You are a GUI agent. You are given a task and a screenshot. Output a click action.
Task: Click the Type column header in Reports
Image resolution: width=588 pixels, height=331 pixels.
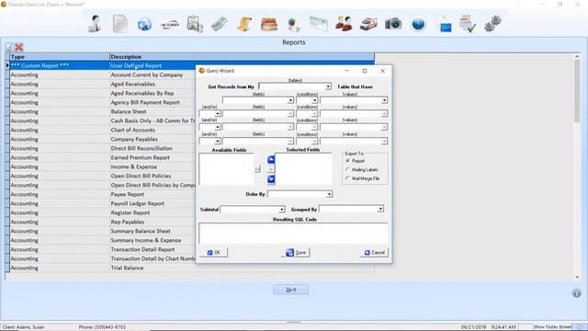click(x=59, y=57)
